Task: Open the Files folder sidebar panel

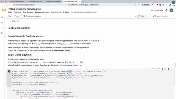Action: [x=2, y=33]
